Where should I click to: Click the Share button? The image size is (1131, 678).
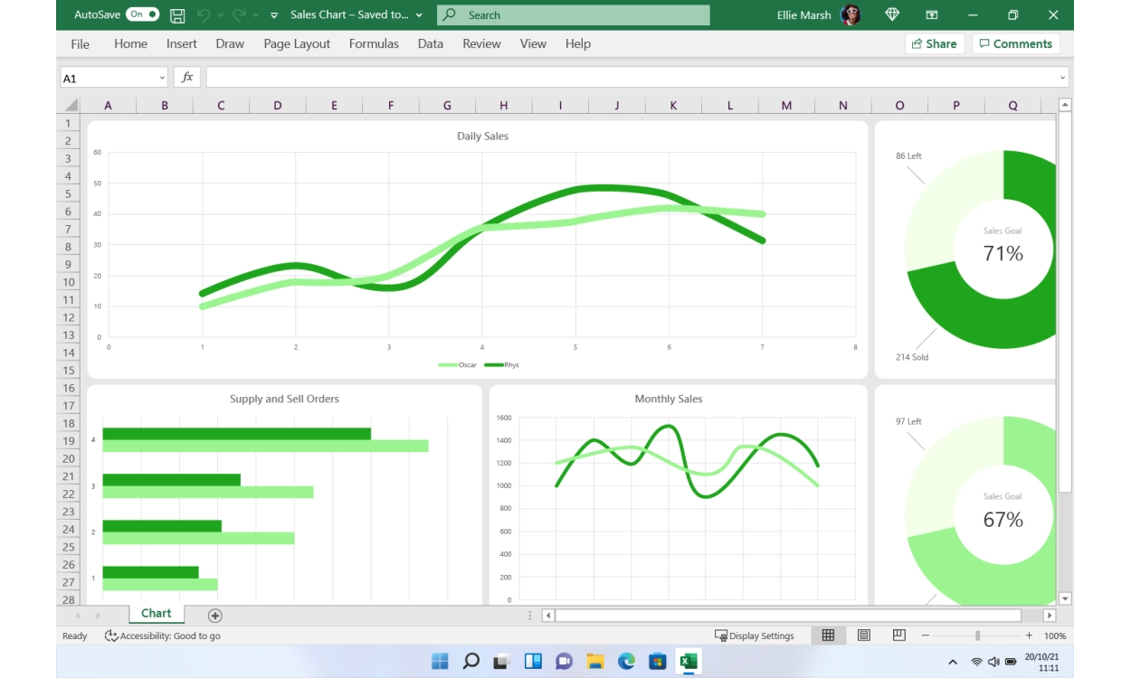tap(934, 43)
